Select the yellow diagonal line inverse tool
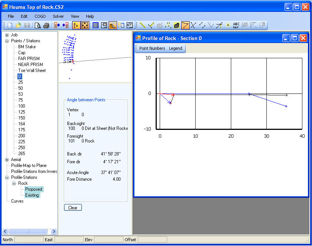 (x=142, y=25)
